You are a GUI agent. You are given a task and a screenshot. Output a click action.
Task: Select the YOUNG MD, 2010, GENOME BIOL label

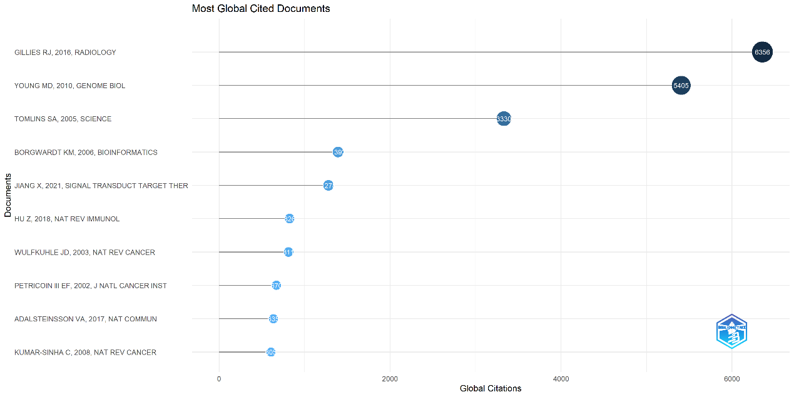tap(69, 86)
